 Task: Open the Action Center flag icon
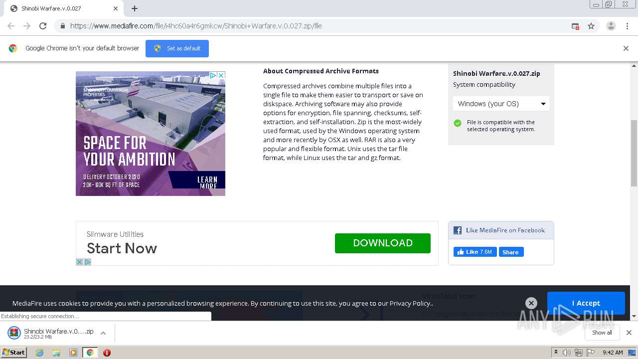coord(590,353)
